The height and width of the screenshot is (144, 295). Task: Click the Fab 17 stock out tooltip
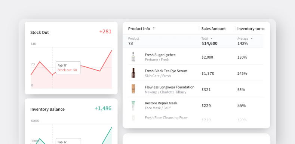coord(68,68)
